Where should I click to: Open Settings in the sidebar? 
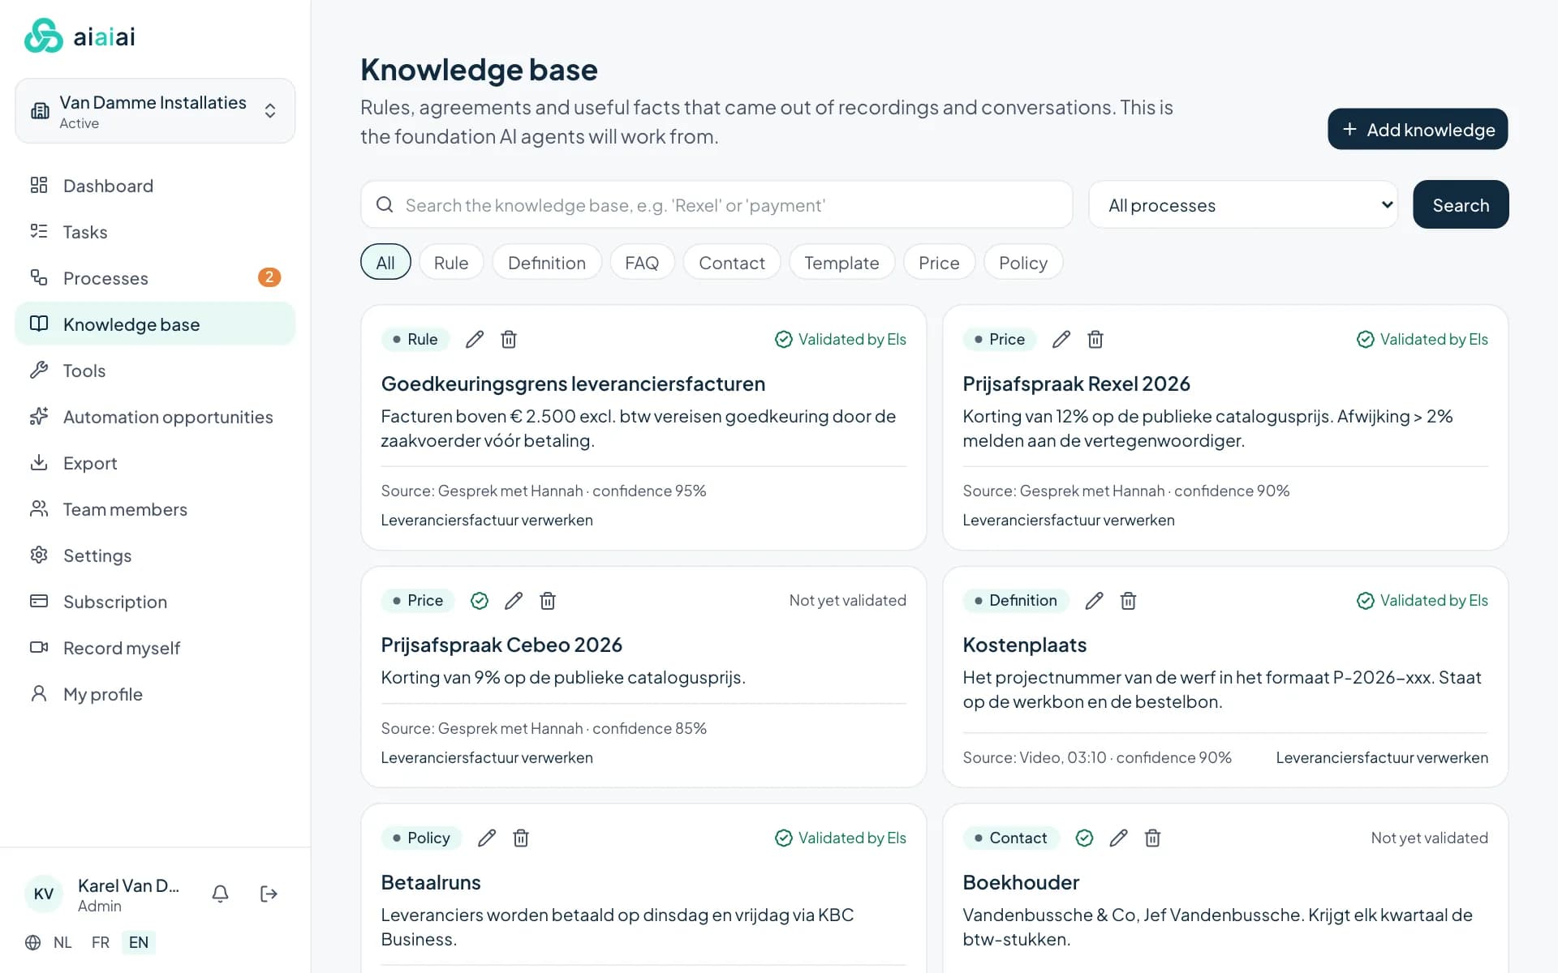pyautogui.click(x=155, y=555)
